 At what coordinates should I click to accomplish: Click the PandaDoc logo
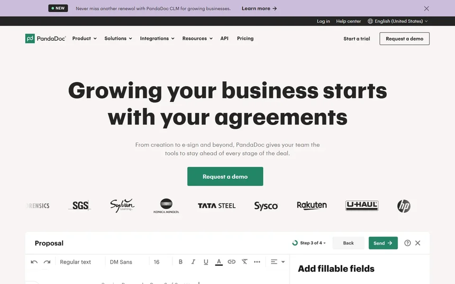point(45,38)
